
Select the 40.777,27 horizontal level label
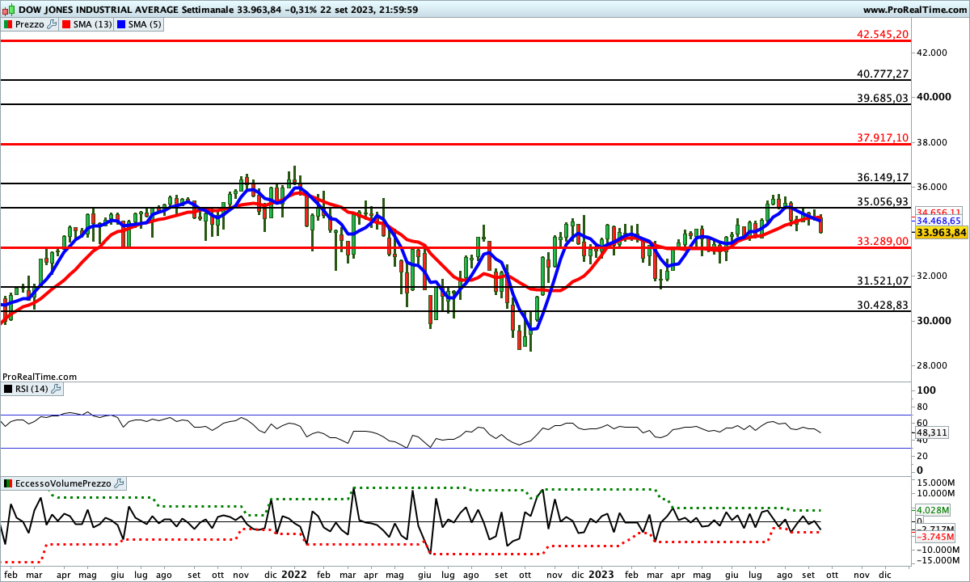(x=883, y=74)
